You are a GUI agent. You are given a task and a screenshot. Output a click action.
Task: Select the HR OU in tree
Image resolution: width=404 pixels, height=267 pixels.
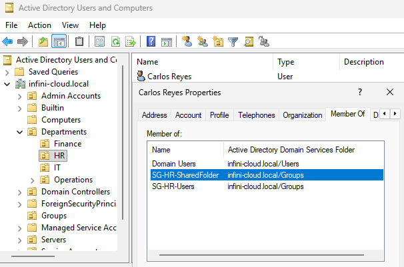(x=53, y=156)
